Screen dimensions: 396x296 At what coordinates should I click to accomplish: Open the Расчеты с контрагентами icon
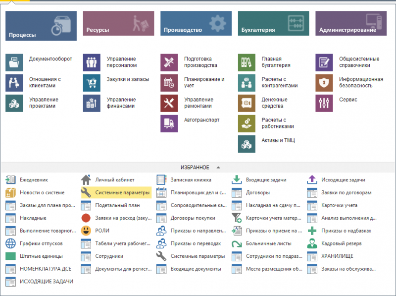[247, 83]
